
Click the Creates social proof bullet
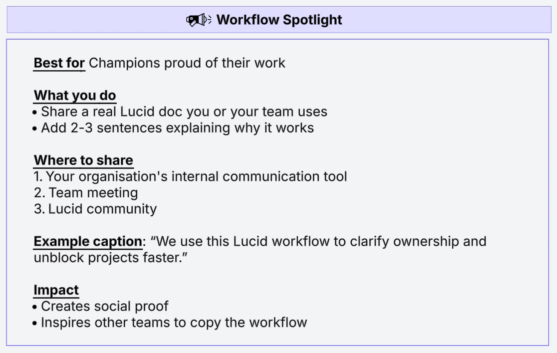[101, 306]
